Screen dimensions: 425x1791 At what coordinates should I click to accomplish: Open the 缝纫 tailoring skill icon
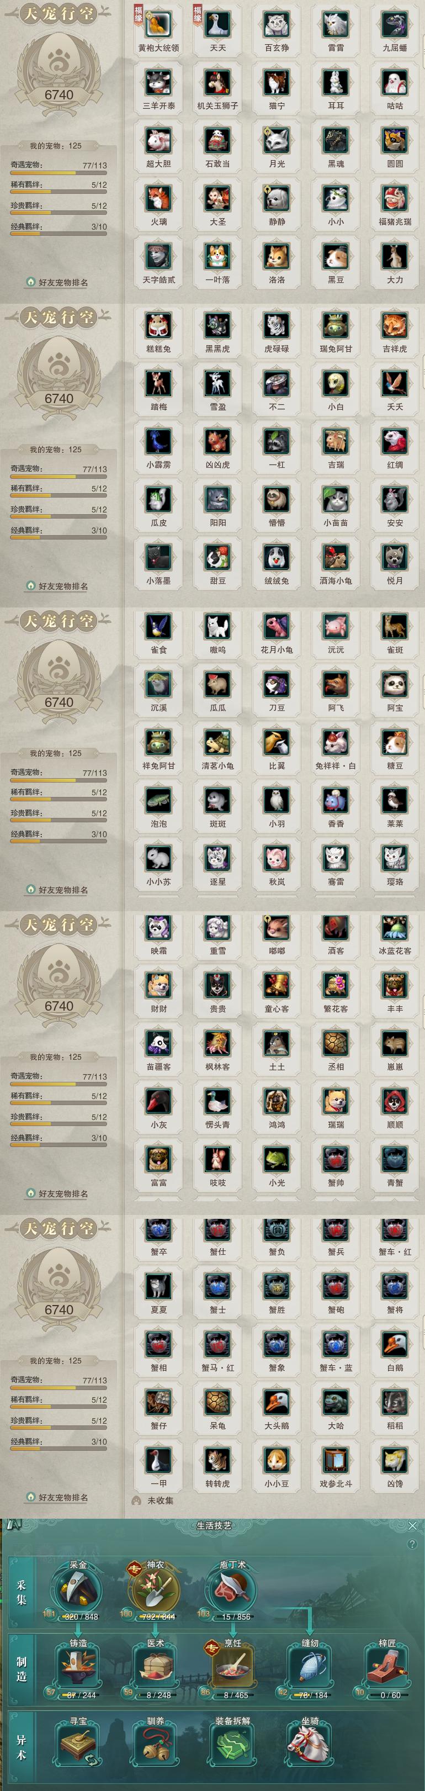click(x=310, y=1667)
